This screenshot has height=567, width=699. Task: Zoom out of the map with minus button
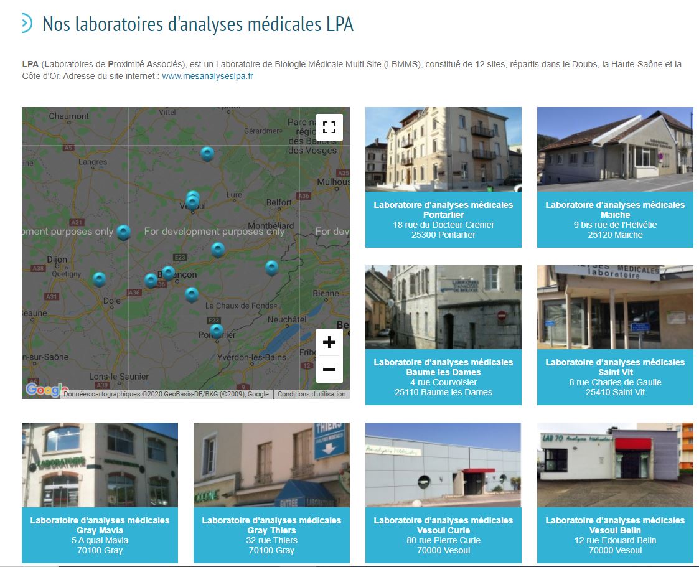(x=329, y=369)
